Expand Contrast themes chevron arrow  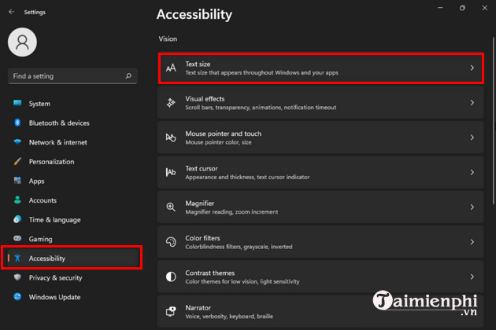pos(472,277)
